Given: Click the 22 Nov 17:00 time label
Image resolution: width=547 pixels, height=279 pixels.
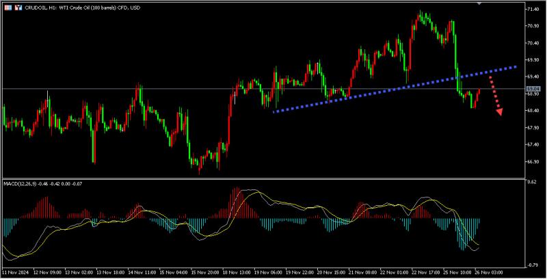Looking at the screenshot, I should [x=425, y=272].
